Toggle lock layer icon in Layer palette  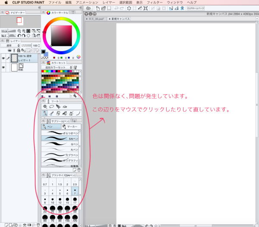click(x=19, y=50)
